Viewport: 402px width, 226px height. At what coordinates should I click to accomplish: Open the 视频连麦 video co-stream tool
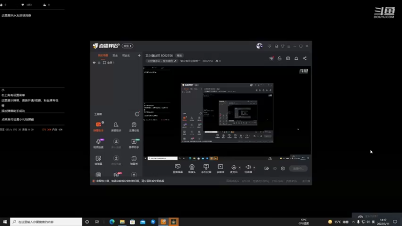(98, 144)
